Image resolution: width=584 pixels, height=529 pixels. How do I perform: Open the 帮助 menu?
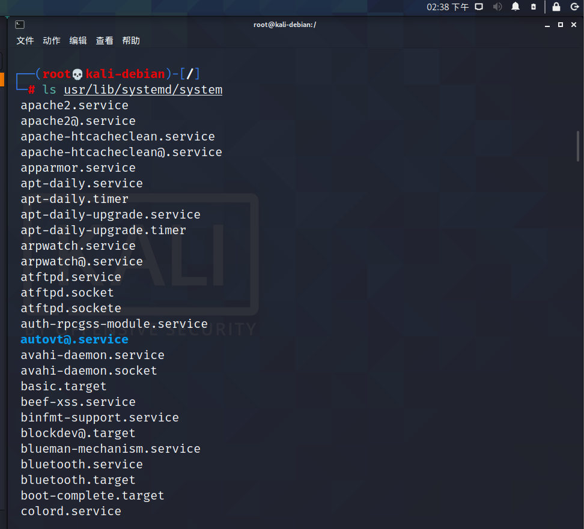131,41
